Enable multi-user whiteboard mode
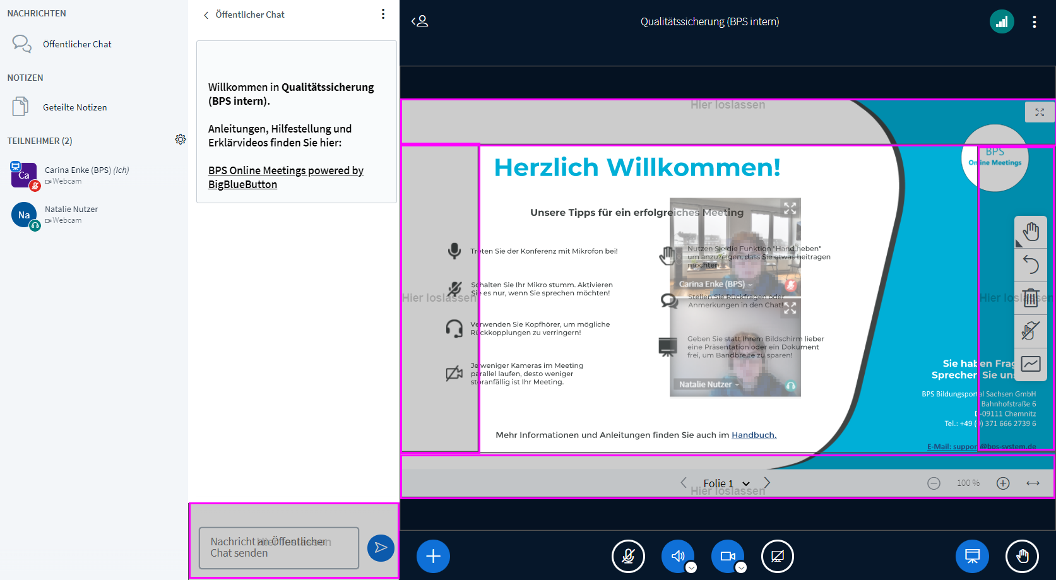This screenshot has height=580, width=1056. 1031,331
